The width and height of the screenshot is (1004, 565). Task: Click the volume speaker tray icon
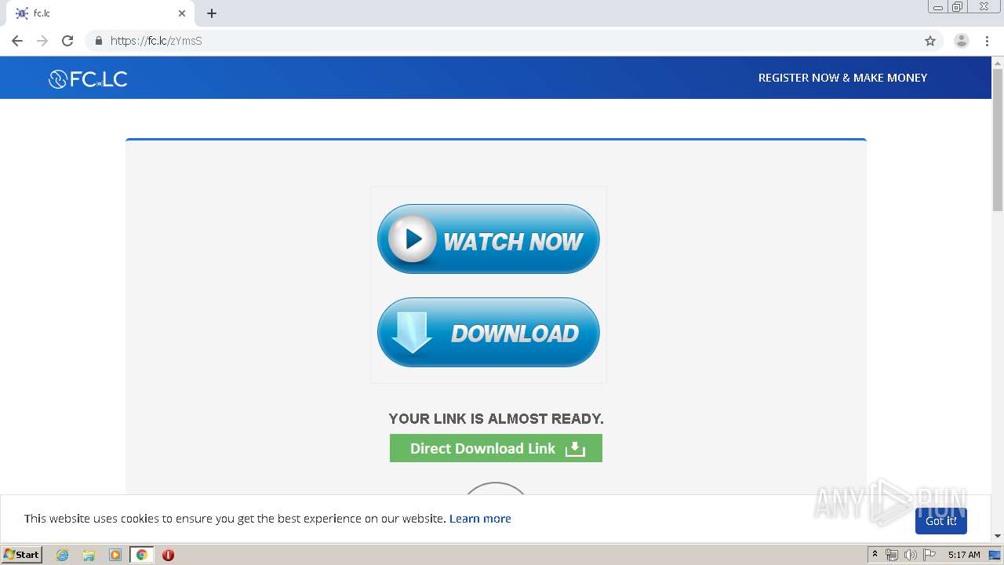[x=910, y=555]
